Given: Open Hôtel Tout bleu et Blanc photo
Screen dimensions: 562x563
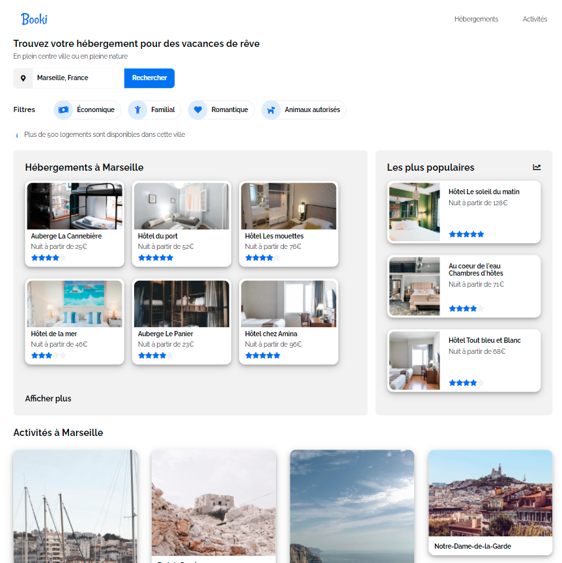Looking at the screenshot, I should click(x=415, y=360).
